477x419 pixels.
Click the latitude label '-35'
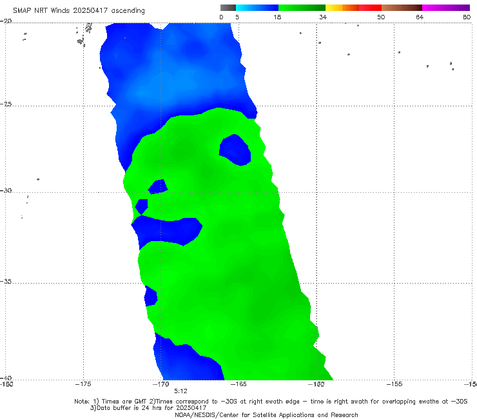[x=6, y=281]
